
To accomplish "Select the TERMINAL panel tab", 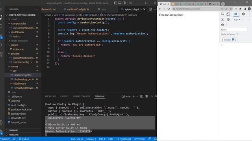I will tap(100, 96).
